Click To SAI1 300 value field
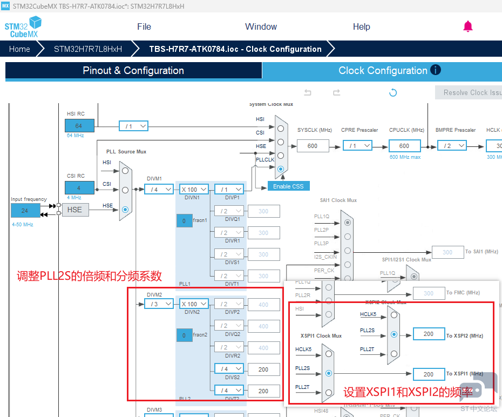This screenshot has height=417, width=502. [x=448, y=252]
